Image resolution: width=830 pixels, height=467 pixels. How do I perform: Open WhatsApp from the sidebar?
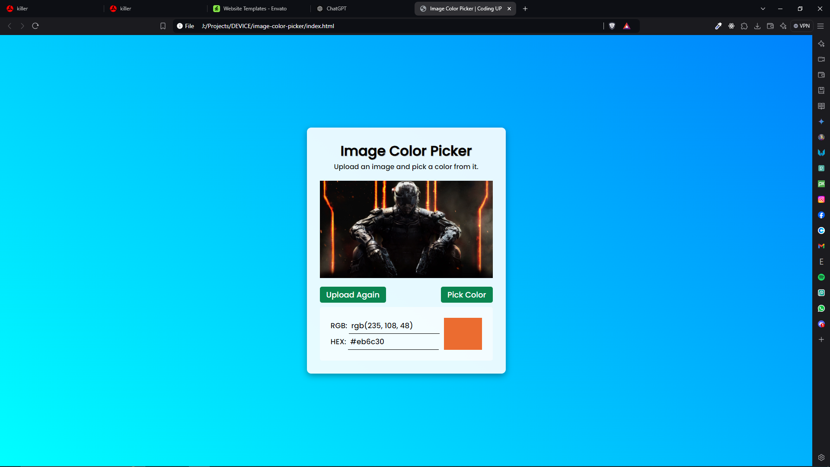[x=821, y=308]
